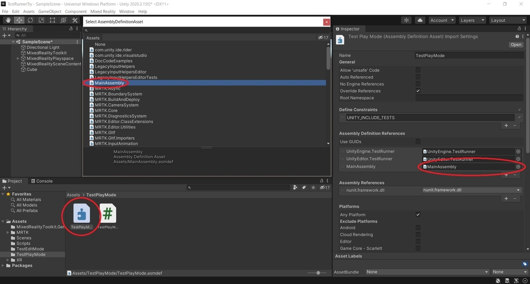Screen dimensions: 530x284
Task: Toggle Auto Referenced checkbox
Action: click(418, 77)
